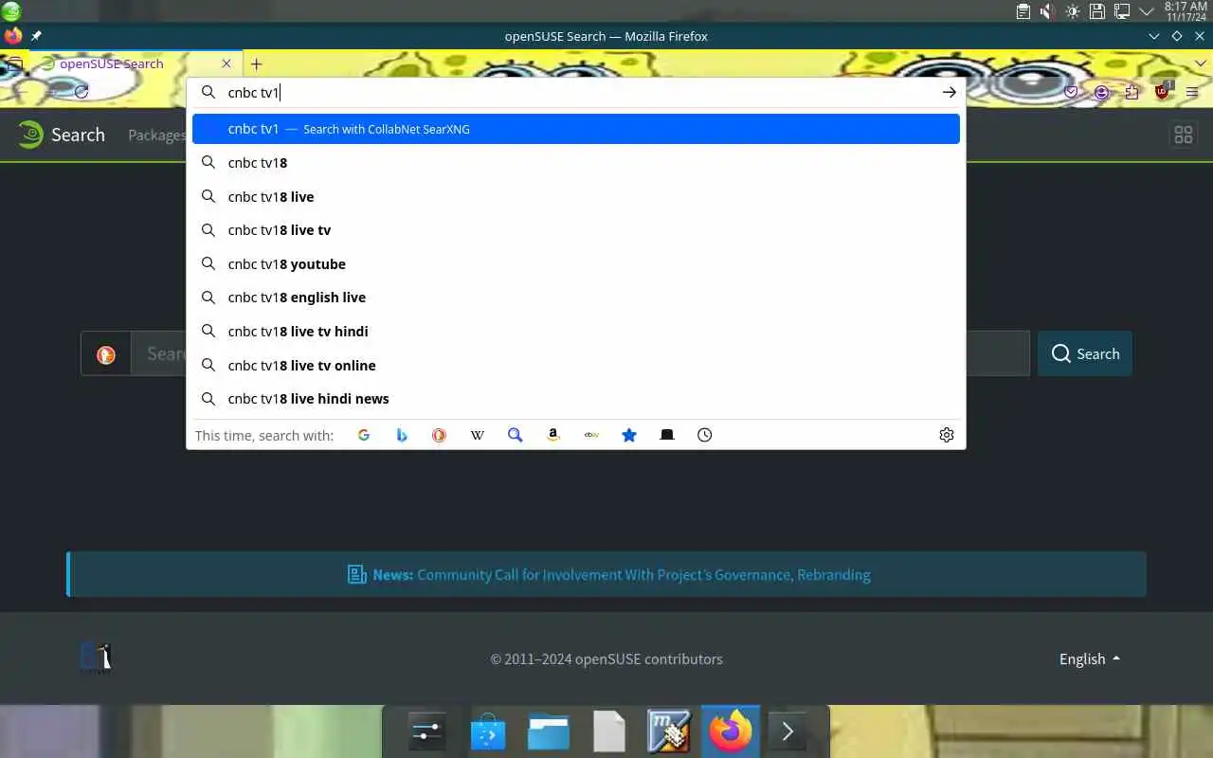Open the brightness tray icon
Viewport: 1213px width, 758px height.
click(x=1073, y=11)
